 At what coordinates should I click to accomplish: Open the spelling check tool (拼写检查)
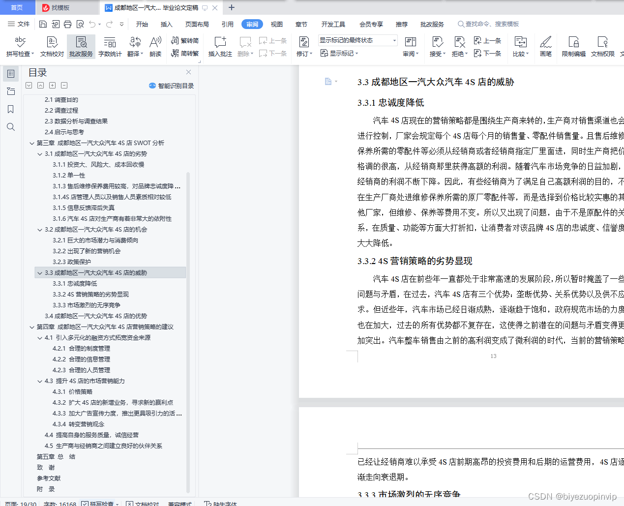20,47
